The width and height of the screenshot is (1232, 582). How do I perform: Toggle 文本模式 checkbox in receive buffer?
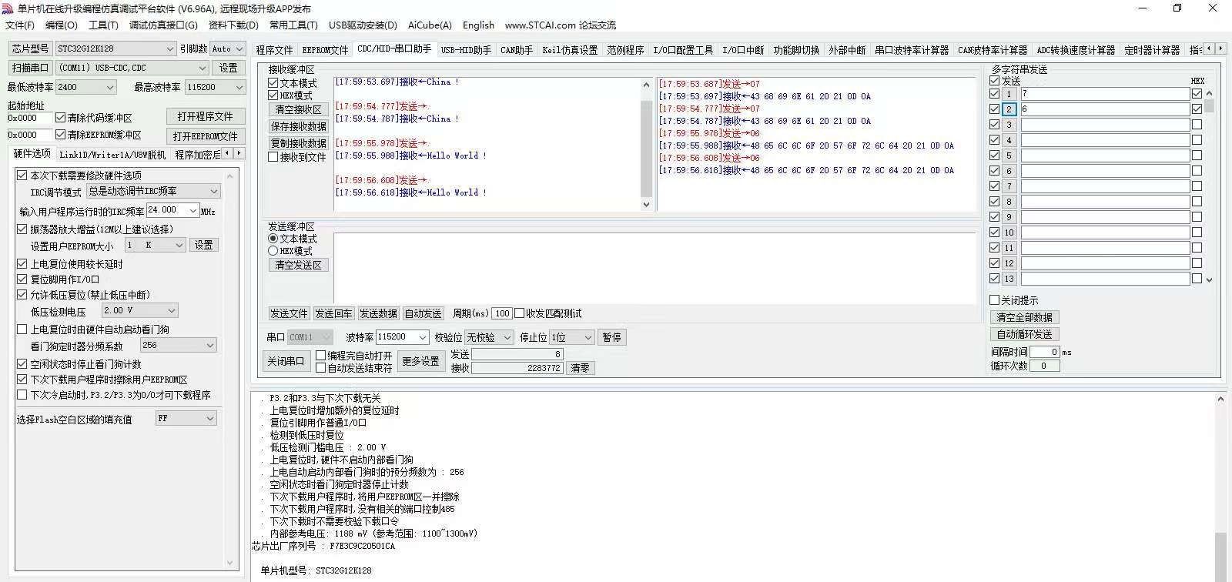pos(273,83)
